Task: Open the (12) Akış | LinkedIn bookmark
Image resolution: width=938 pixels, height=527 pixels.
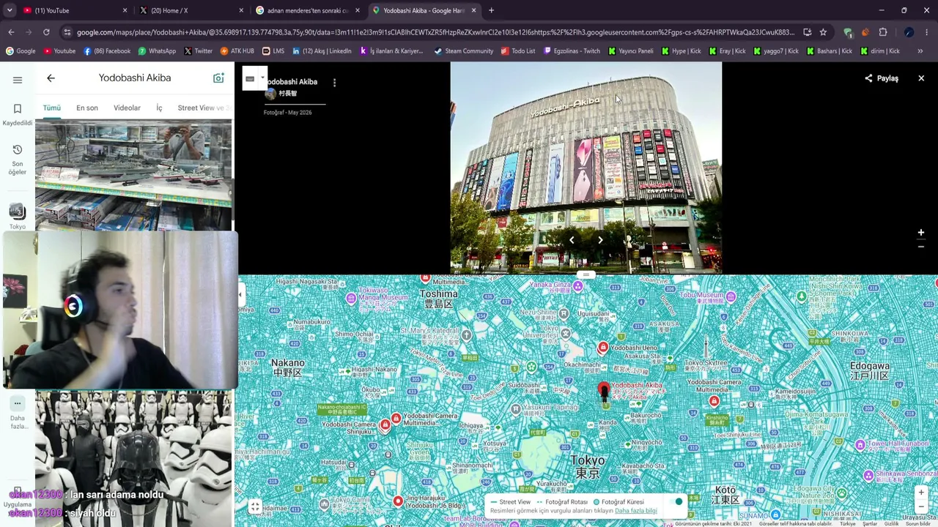Action: [322, 51]
